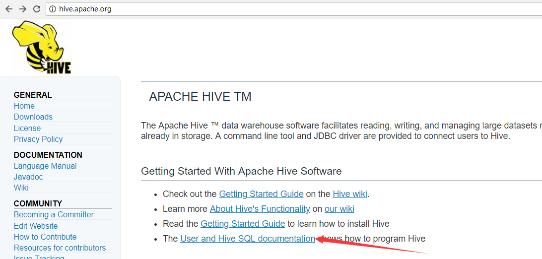Open User and Hive SQL documentation
542x259 pixels.
click(248, 239)
